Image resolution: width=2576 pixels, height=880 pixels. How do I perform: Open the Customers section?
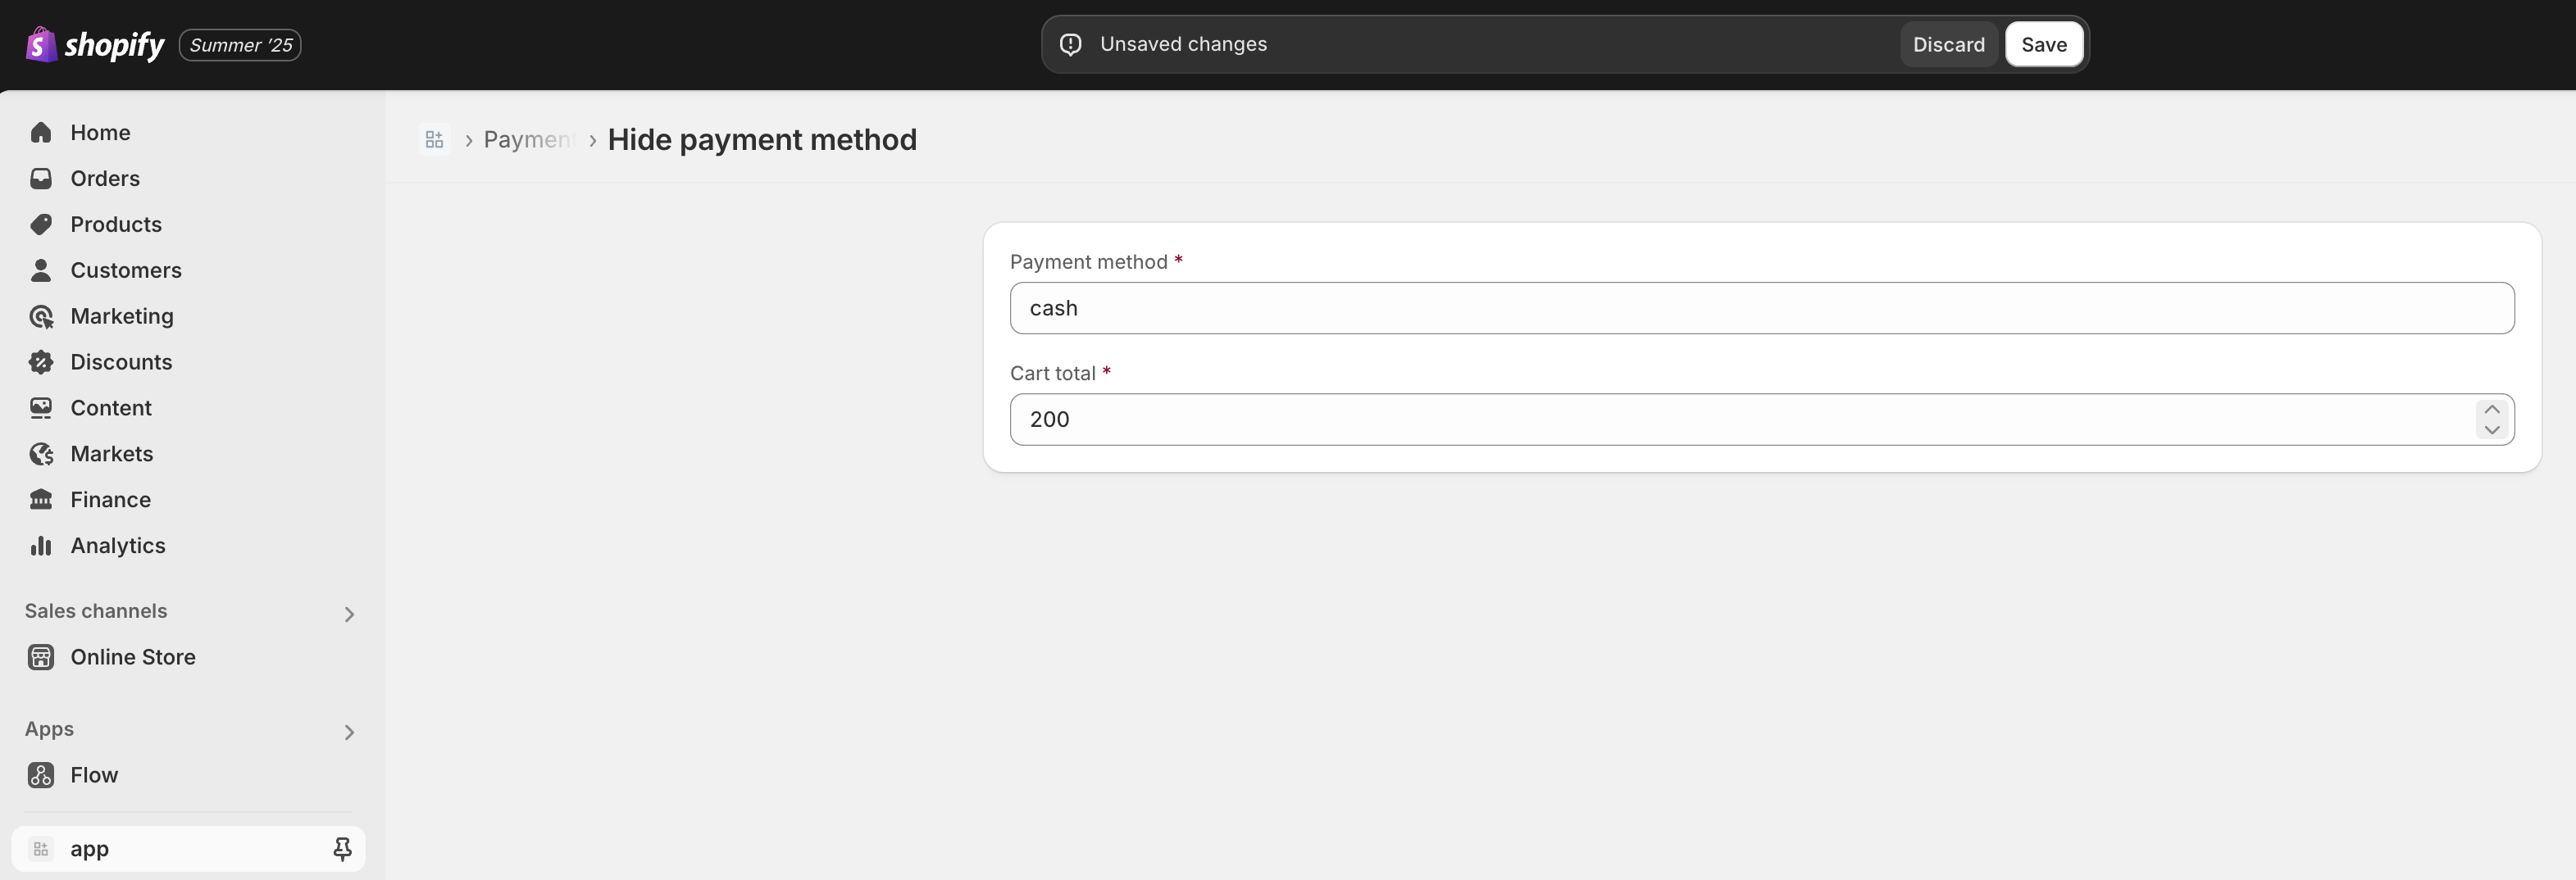pos(126,270)
